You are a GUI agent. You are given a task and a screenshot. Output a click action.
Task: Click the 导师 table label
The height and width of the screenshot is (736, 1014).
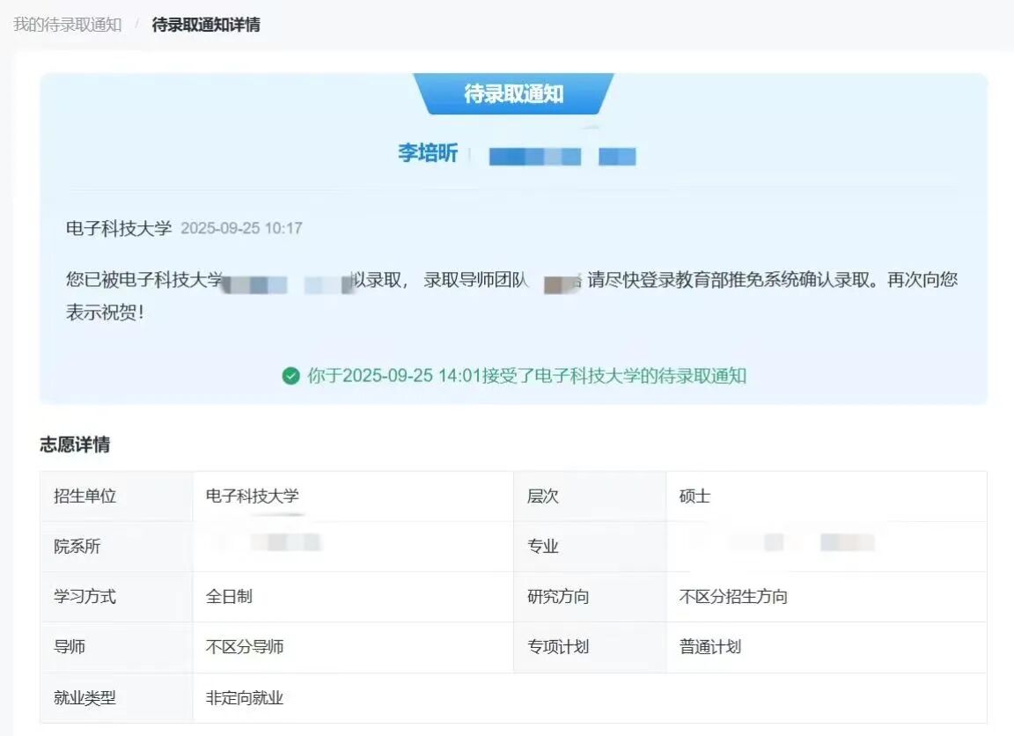pos(70,647)
